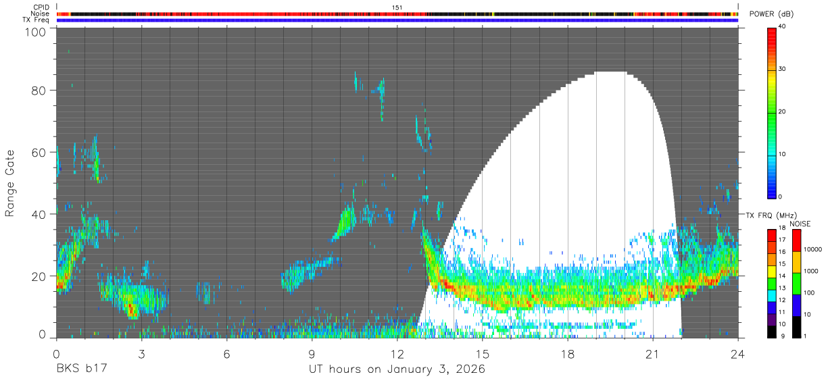Click the POWER (dB) colorbar title
The height and width of the screenshot is (383, 830).
click(771, 16)
